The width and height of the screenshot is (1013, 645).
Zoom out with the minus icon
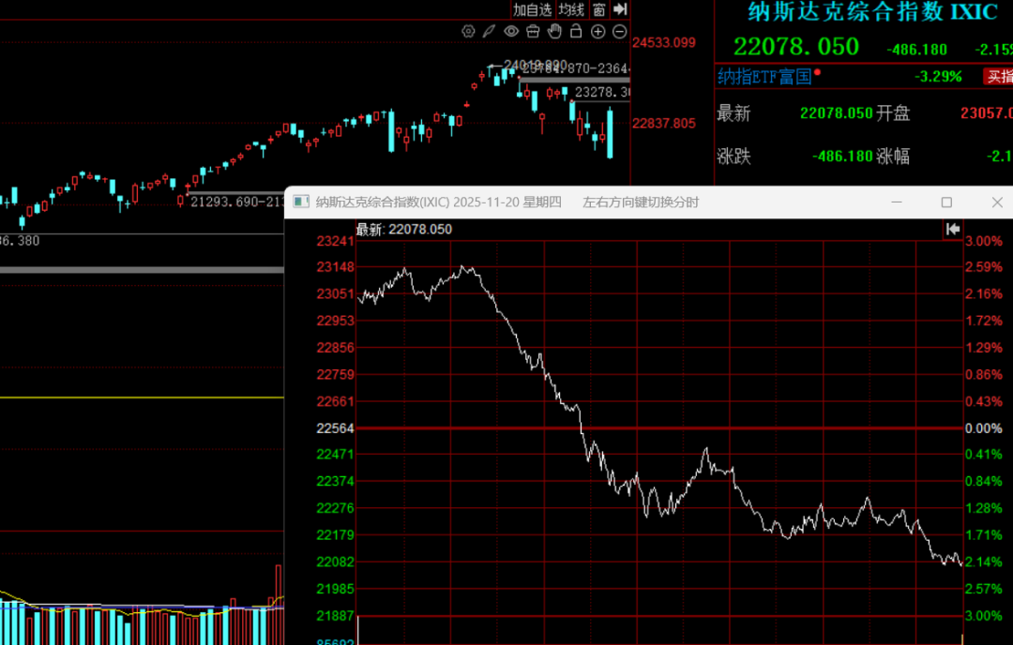[x=619, y=32]
